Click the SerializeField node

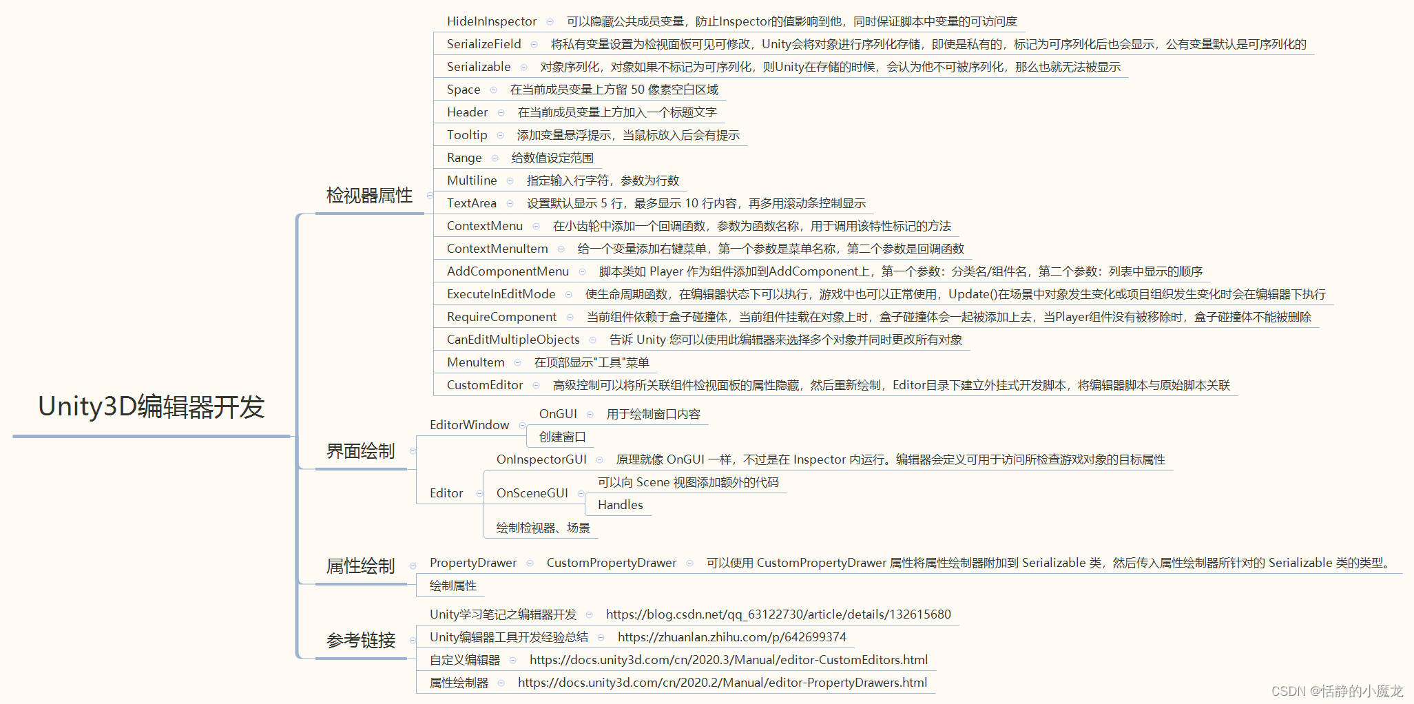tap(484, 44)
